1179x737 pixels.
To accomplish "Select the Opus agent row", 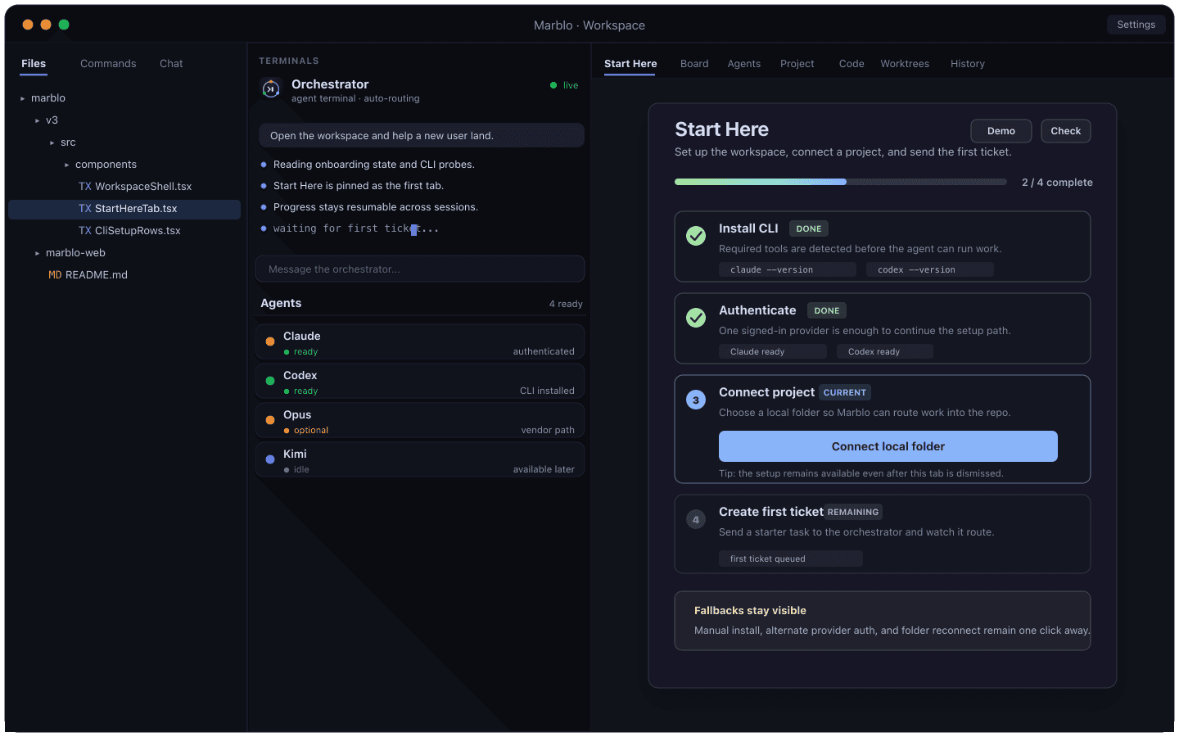I will click(x=420, y=421).
